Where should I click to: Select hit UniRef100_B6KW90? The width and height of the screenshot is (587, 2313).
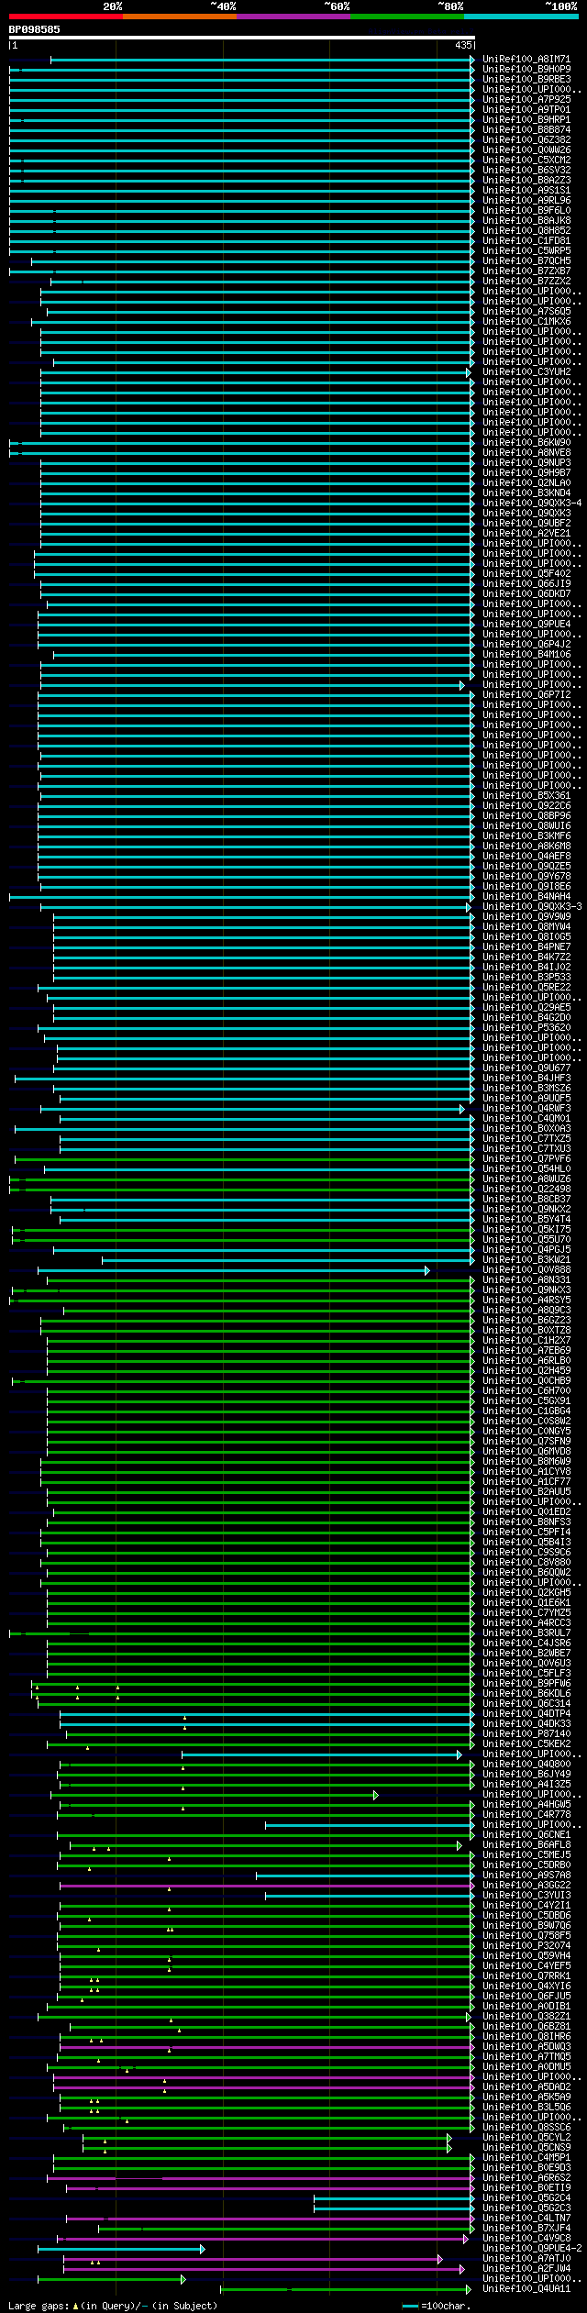click(x=526, y=442)
